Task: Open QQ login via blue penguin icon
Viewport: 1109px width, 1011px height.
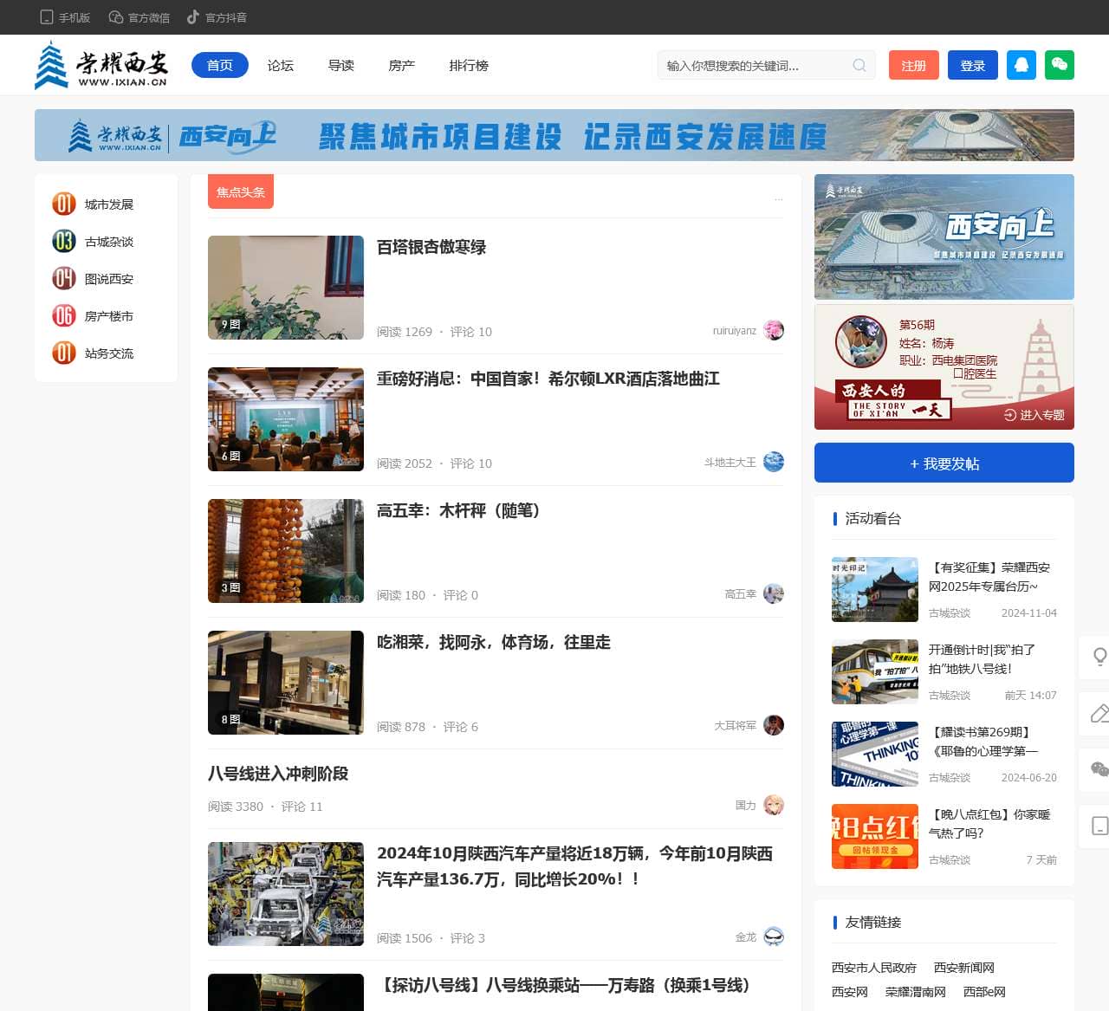Action: click(x=1021, y=65)
